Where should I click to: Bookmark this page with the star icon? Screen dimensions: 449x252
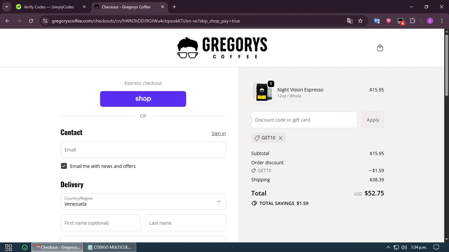click(x=360, y=21)
